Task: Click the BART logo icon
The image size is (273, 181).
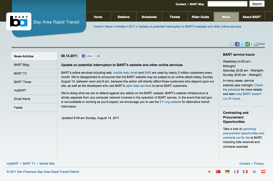Action: [x=19, y=21]
